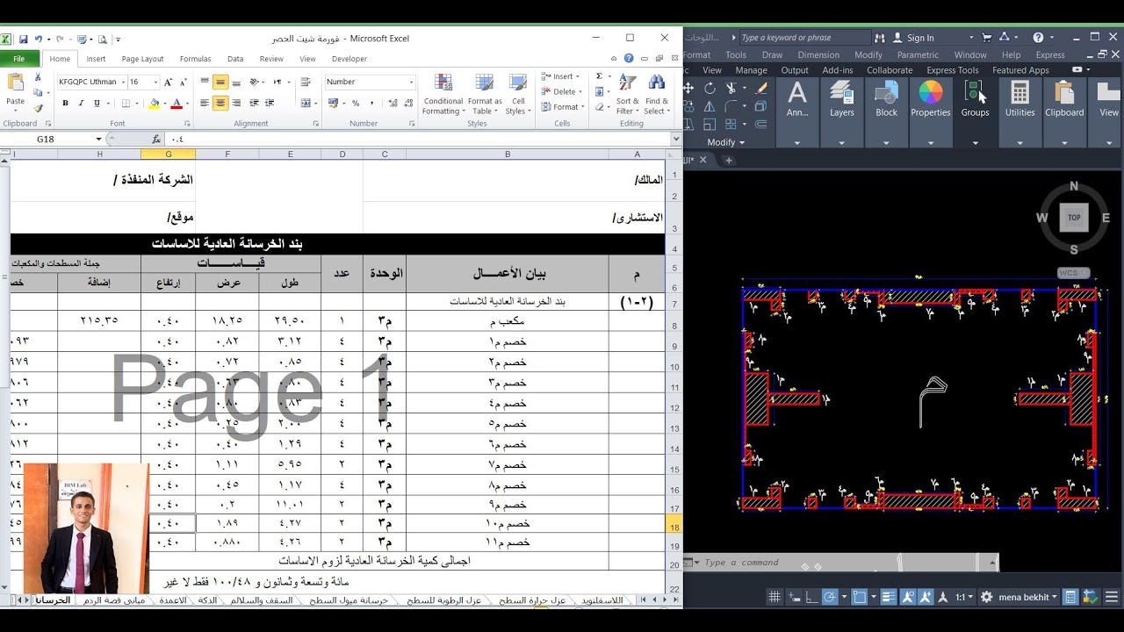Select the Format Painter brush in Excel
The height and width of the screenshot is (632, 1124).
point(38,108)
